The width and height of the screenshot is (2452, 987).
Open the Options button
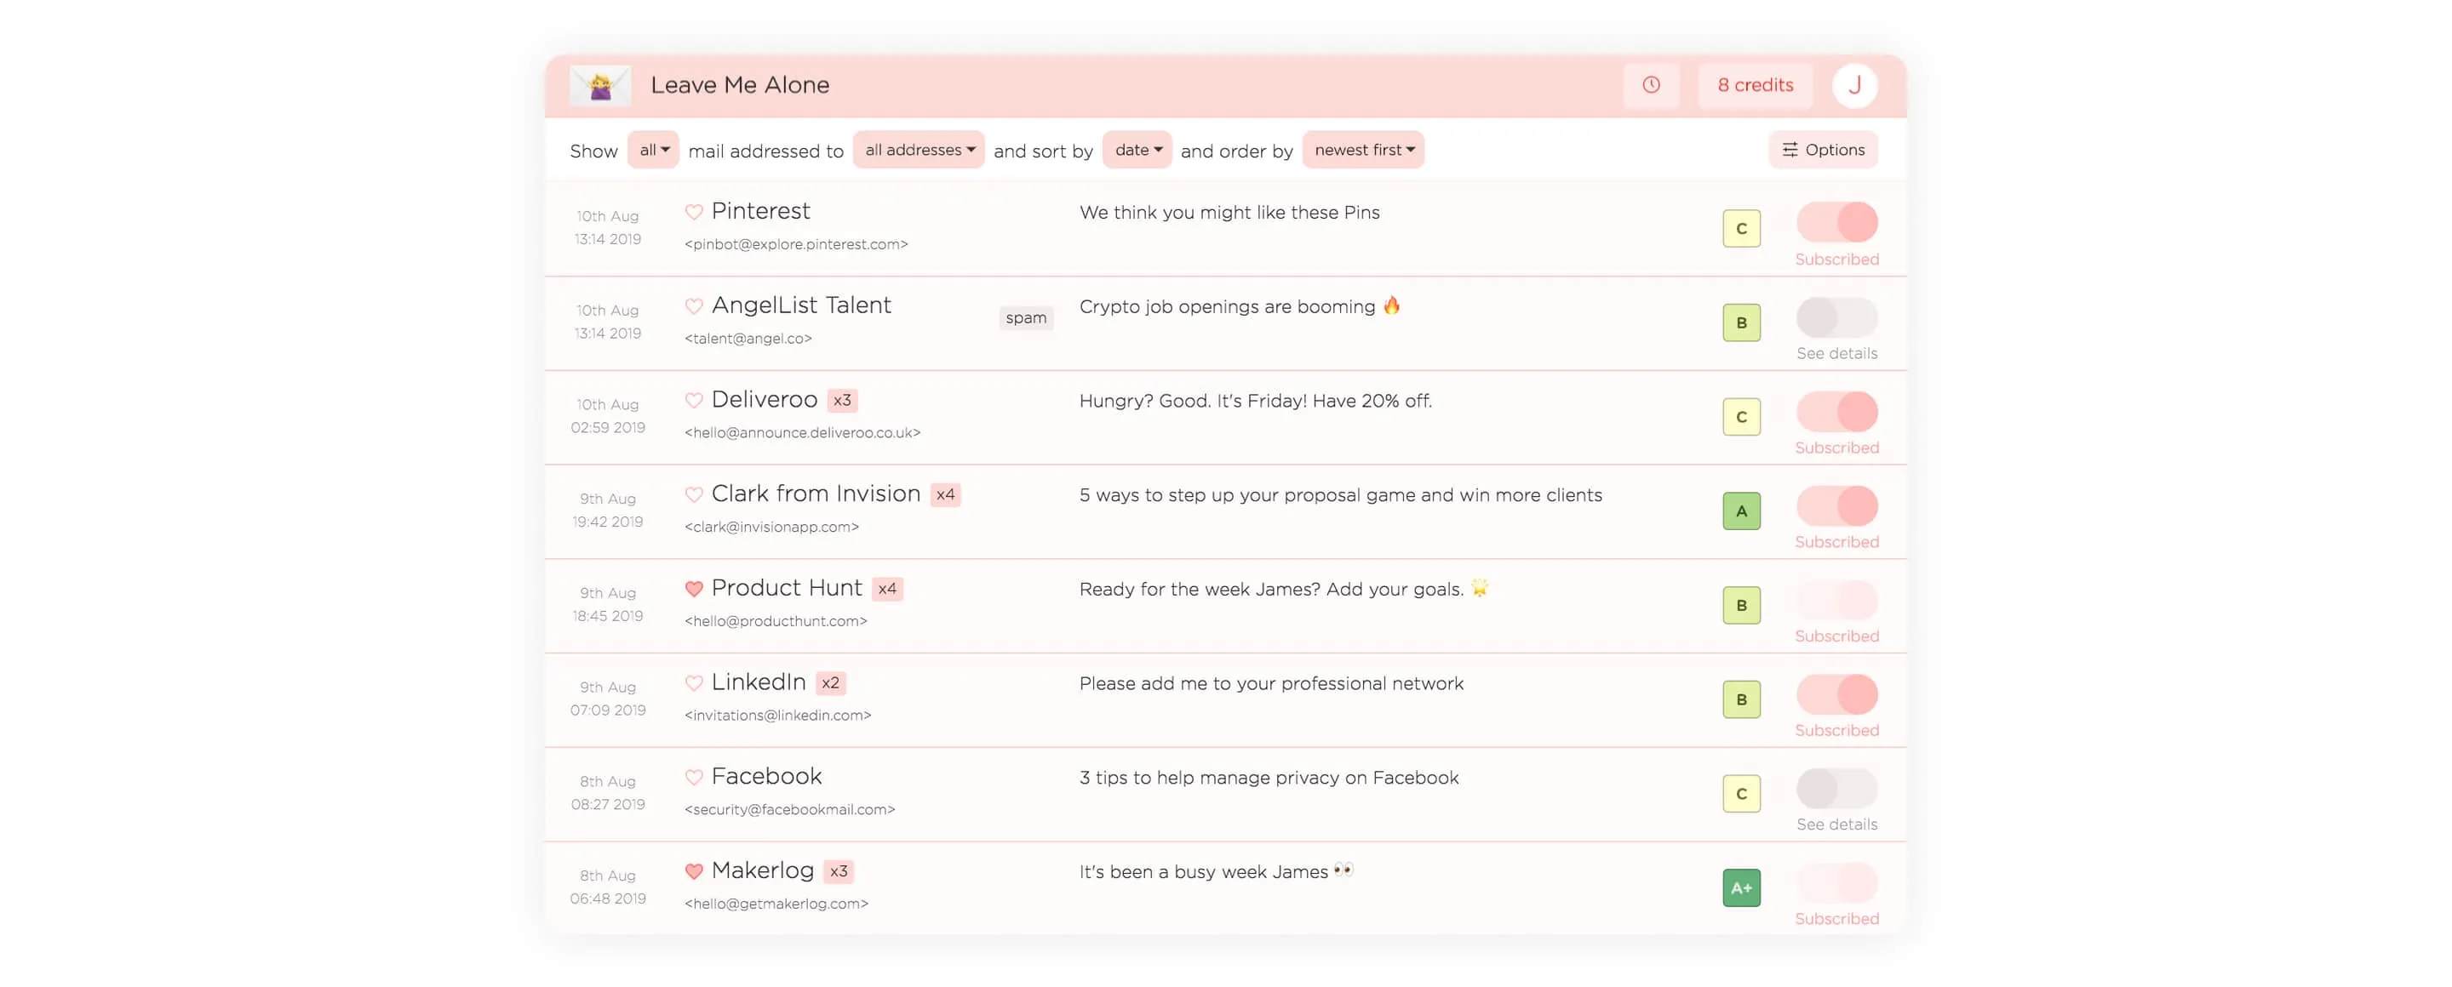point(1823,151)
